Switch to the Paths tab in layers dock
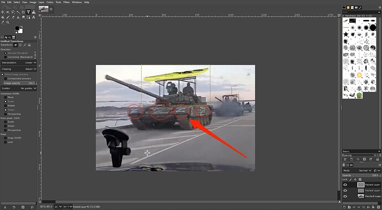Screen dimensions: 382x210 coord(352,165)
